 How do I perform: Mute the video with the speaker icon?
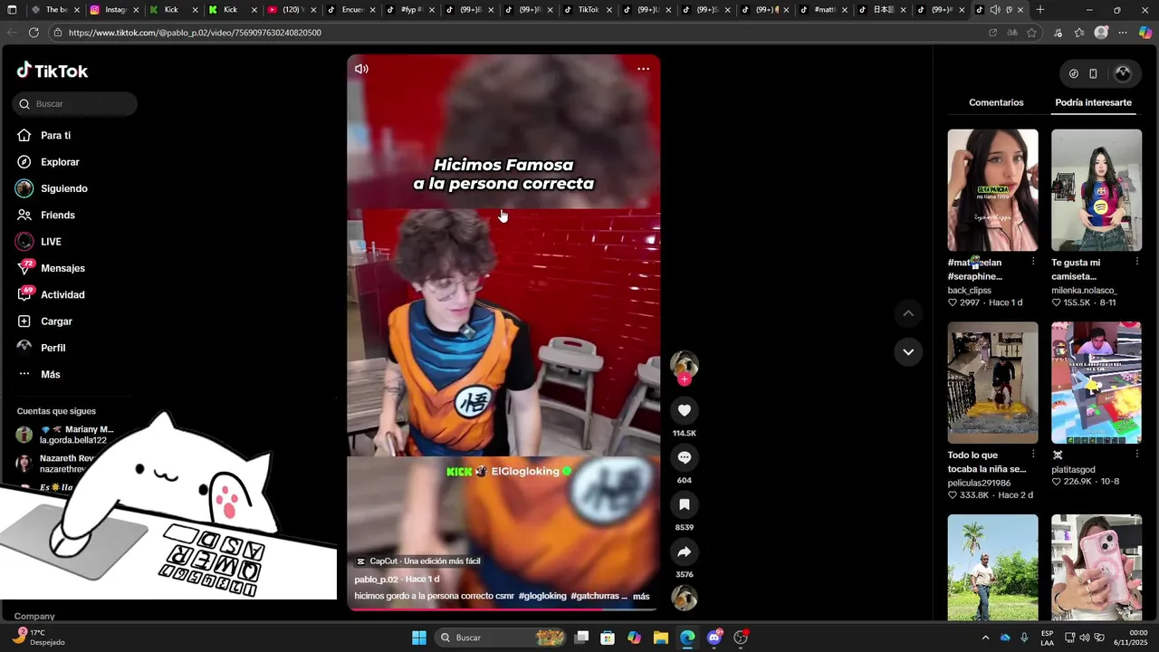point(361,69)
